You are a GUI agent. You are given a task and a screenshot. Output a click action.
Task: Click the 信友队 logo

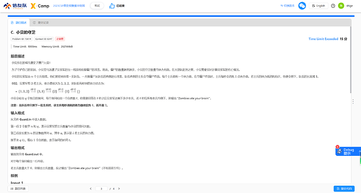click(15, 6)
